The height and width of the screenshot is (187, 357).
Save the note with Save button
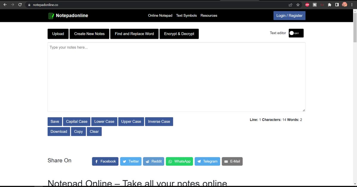click(55, 122)
